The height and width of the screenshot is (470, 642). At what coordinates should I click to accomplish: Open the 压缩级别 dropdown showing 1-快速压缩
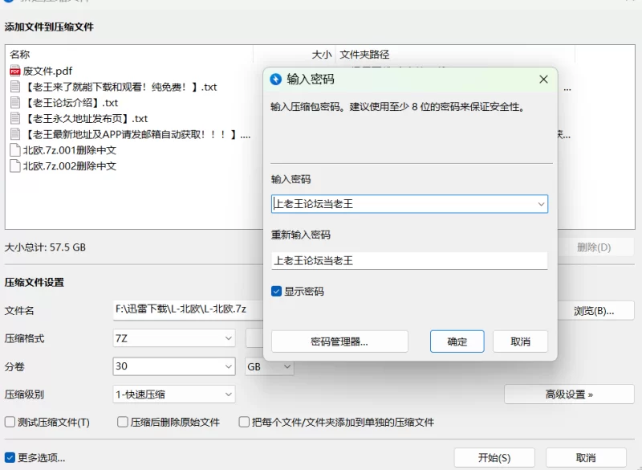point(228,394)
